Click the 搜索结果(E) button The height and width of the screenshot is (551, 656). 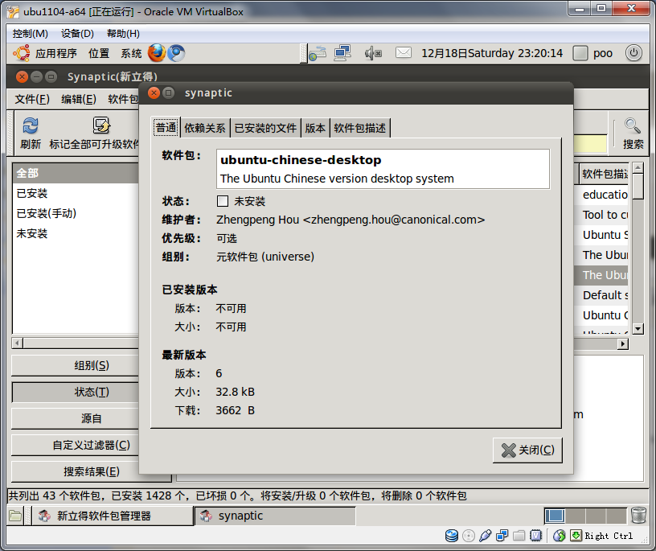coord(92,471)
